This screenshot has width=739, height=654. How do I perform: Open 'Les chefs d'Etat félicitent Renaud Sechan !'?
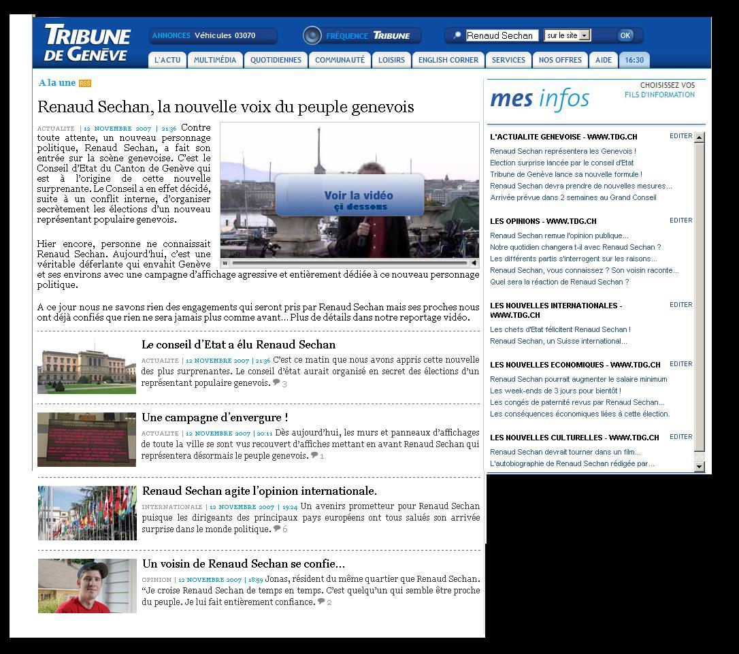click(561, 329)
